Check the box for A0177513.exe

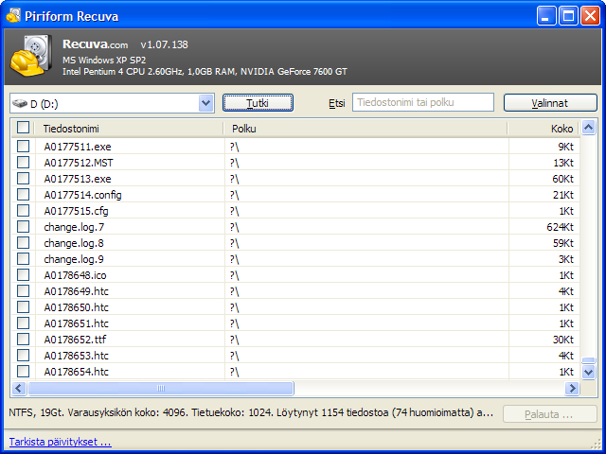click(23, 179)
